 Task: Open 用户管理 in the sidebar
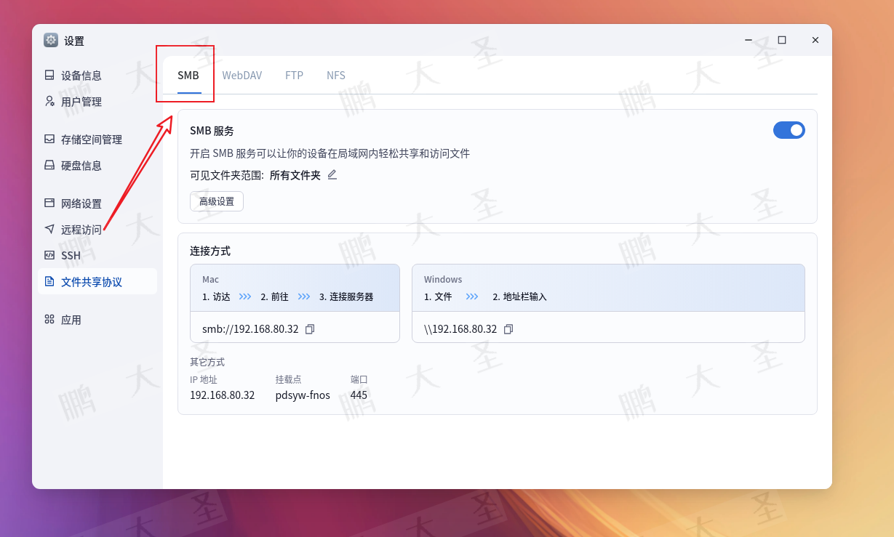[x=97, y=102]
